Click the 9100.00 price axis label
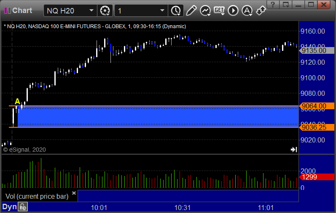336x213 pixels. tap(313, 78)
